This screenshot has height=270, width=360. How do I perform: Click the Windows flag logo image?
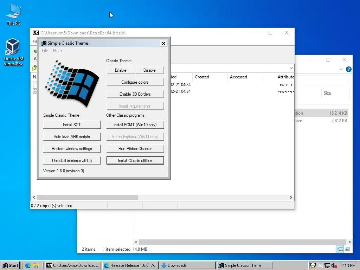coord(72,84)
